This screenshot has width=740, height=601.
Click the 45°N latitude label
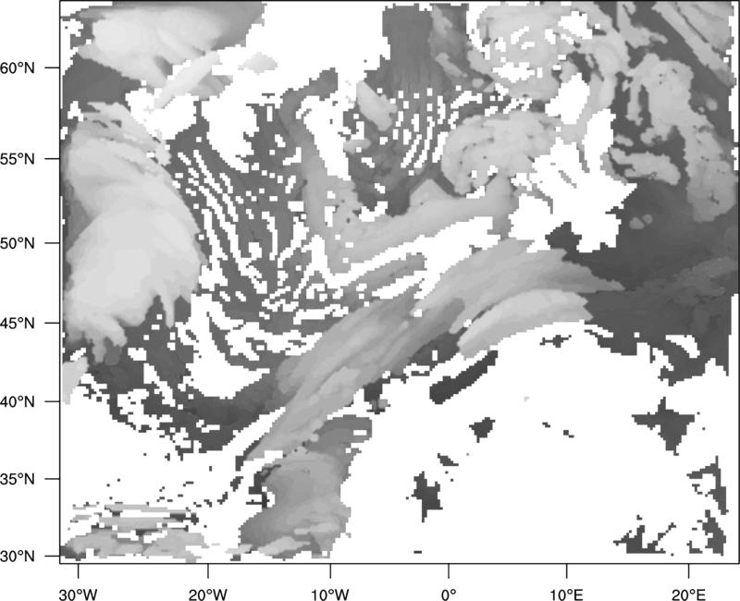[x=18, y=323]
